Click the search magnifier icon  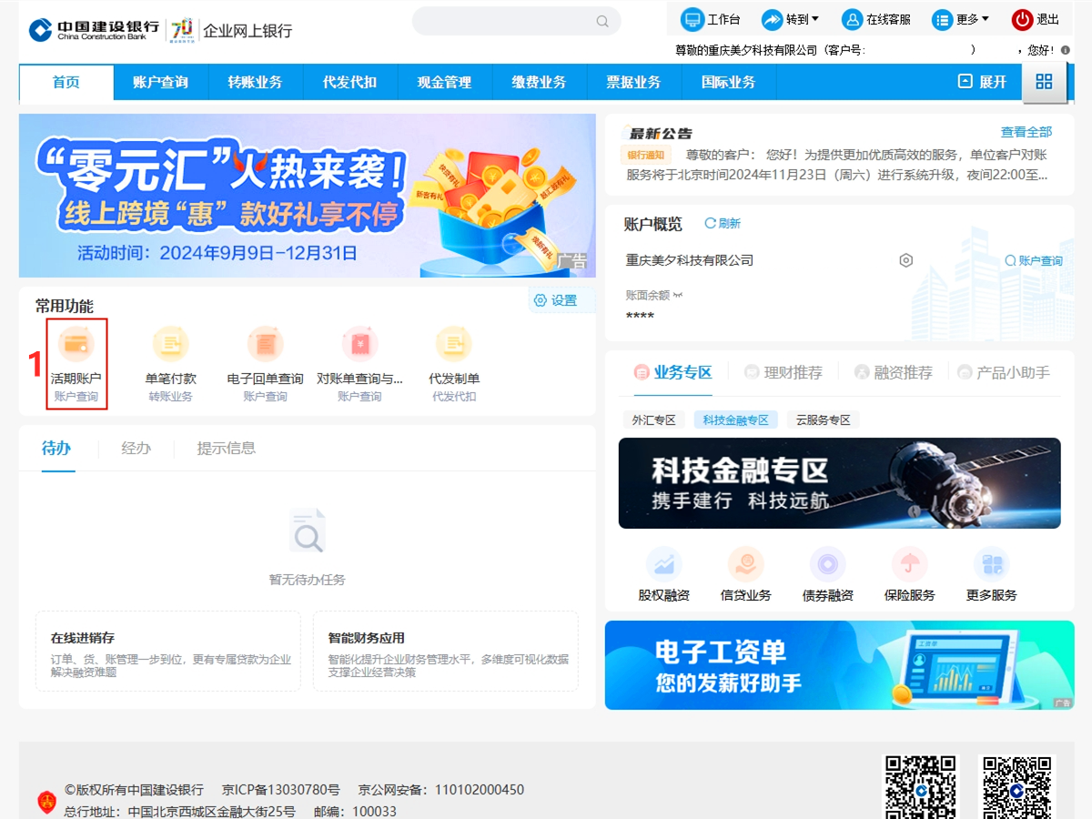click(602, 21)
